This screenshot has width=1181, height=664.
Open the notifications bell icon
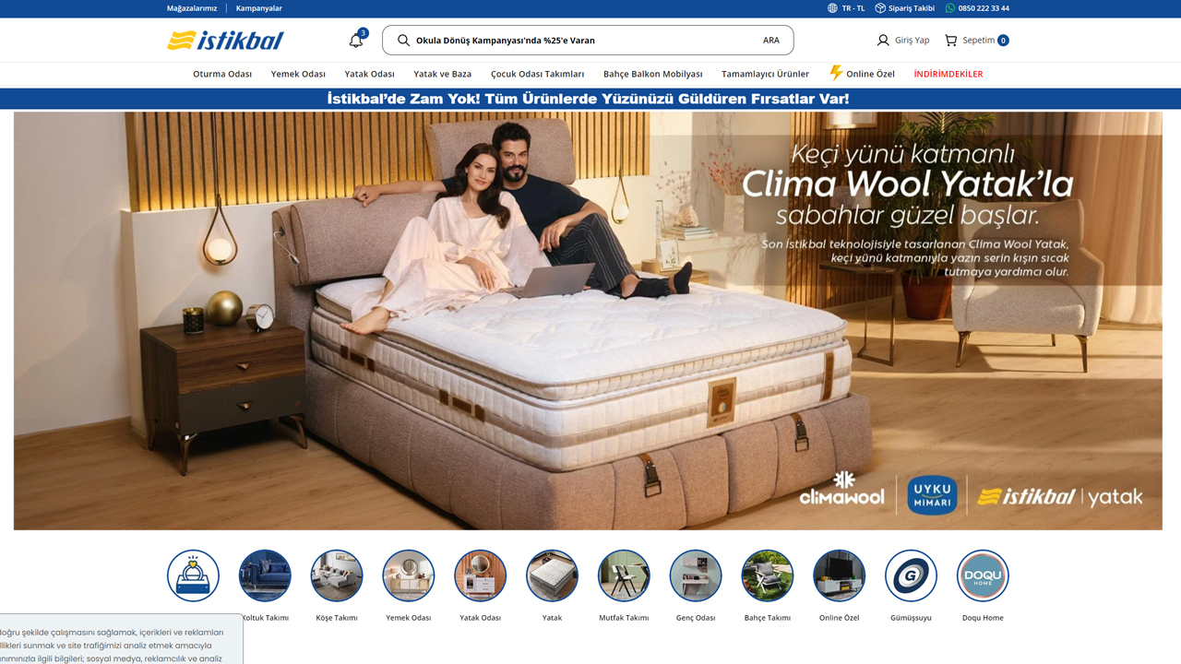coord(355,41)
